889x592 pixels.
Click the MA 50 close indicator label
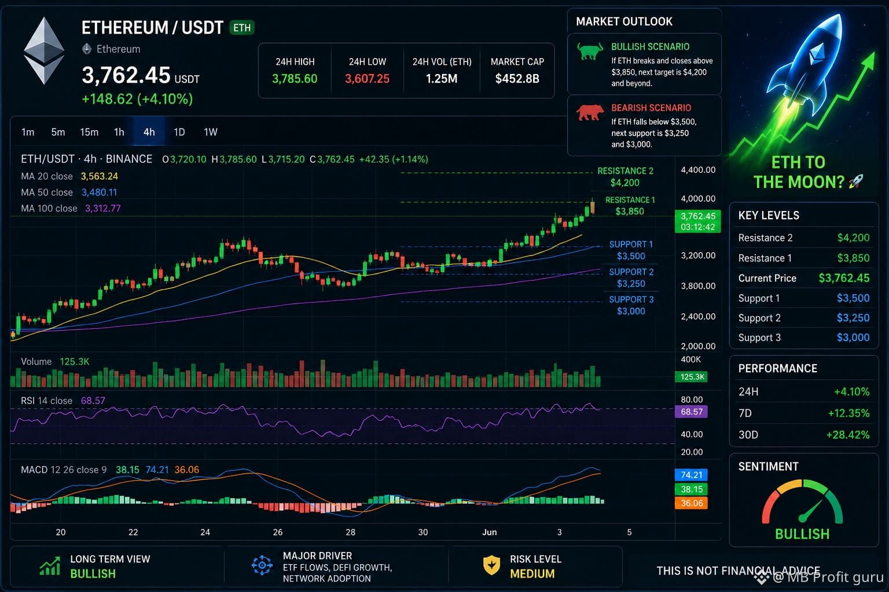click(47, 193)
